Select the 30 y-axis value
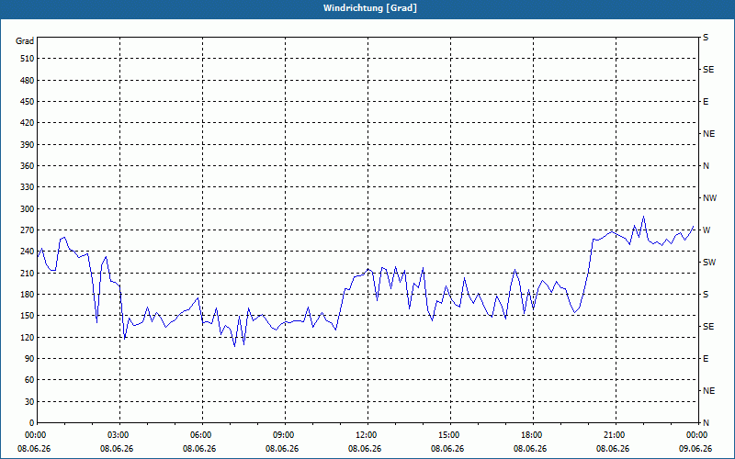The width and height of the screenshot is (735, 459). [x=29, y=402]
